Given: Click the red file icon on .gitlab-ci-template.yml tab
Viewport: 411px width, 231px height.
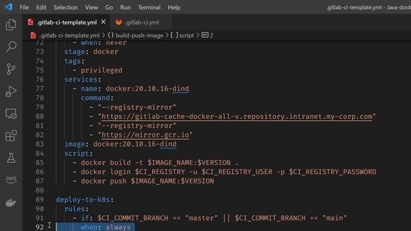Looking at the screenshot, I should (x=30, y=22).
